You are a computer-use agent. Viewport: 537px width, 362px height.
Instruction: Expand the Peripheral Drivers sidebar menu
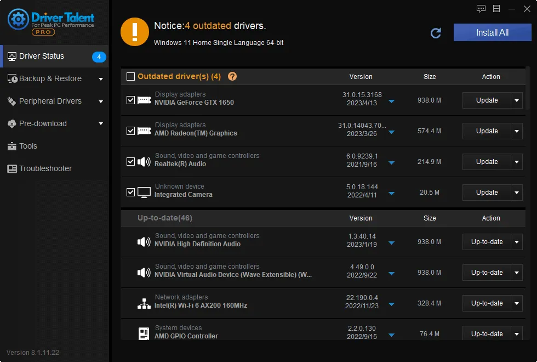(101, 101)
